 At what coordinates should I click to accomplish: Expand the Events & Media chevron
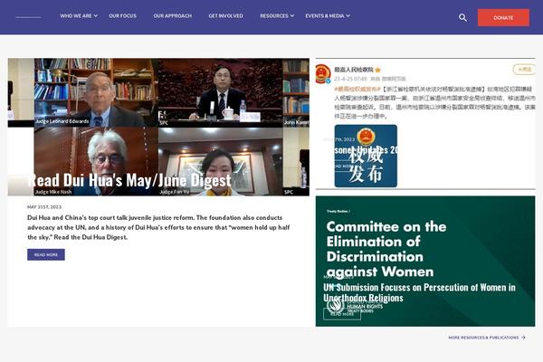(x=348, y=16)
